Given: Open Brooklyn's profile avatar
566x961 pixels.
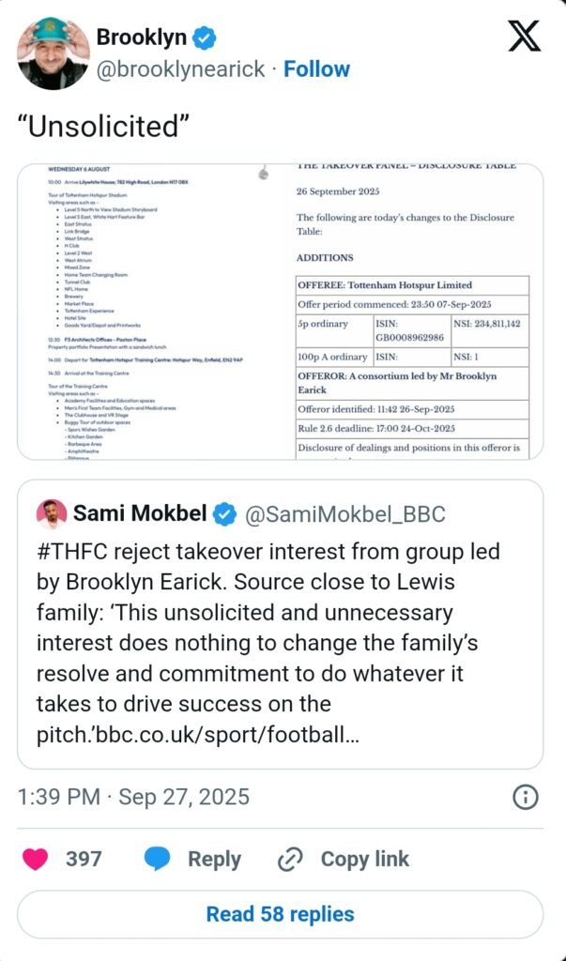Looking at the screenshot, I should tap(54, 53).
